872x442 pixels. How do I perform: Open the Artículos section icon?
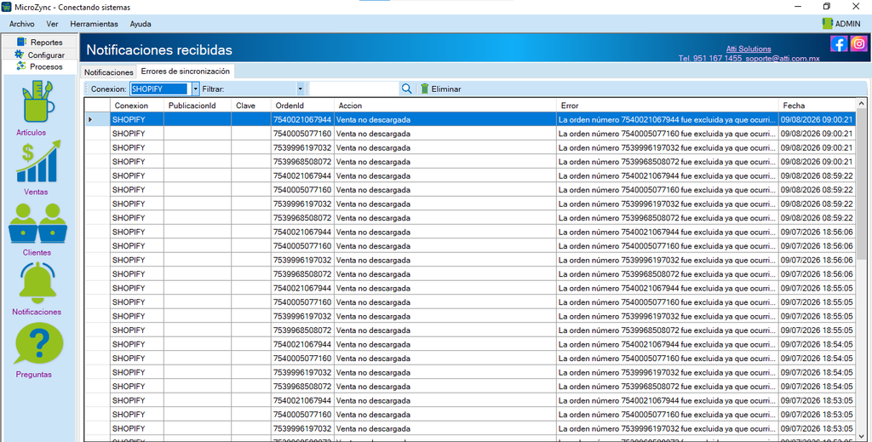[37, 101]
